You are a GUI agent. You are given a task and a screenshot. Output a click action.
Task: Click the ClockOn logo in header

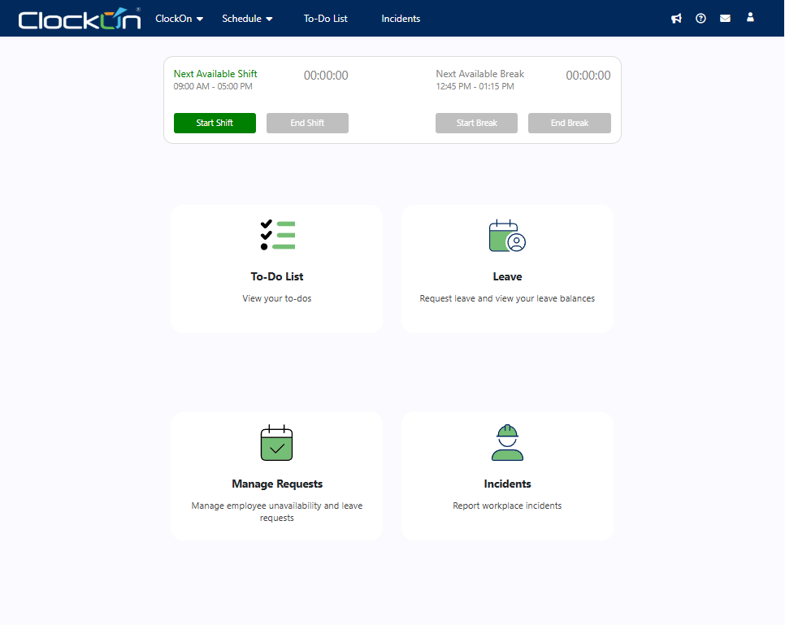click(x=80, y=19)
